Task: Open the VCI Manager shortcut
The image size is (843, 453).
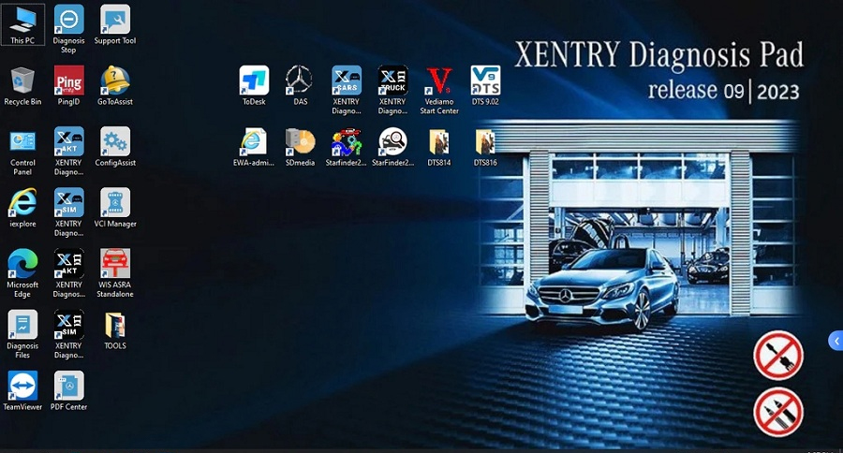Action: click(115, 208)
